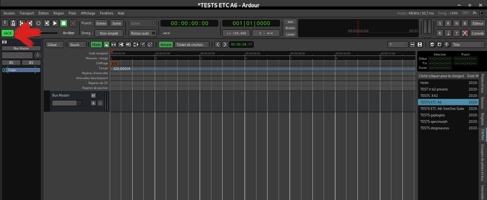Open the Glisse edit mode dropdown
Viewport: 487px width, 200px height.
tap(55, 44)
